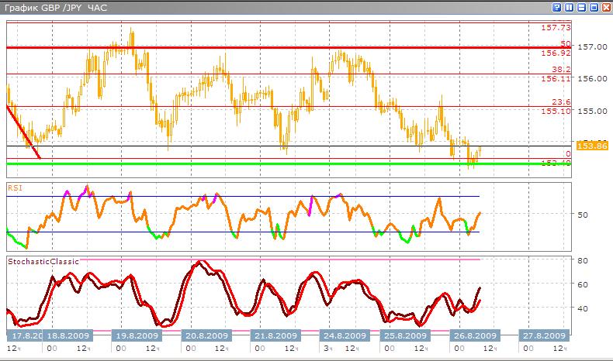
Task: Select the 17.8.20 date marker
Action: pyautogui.click(x=24, y=335)
